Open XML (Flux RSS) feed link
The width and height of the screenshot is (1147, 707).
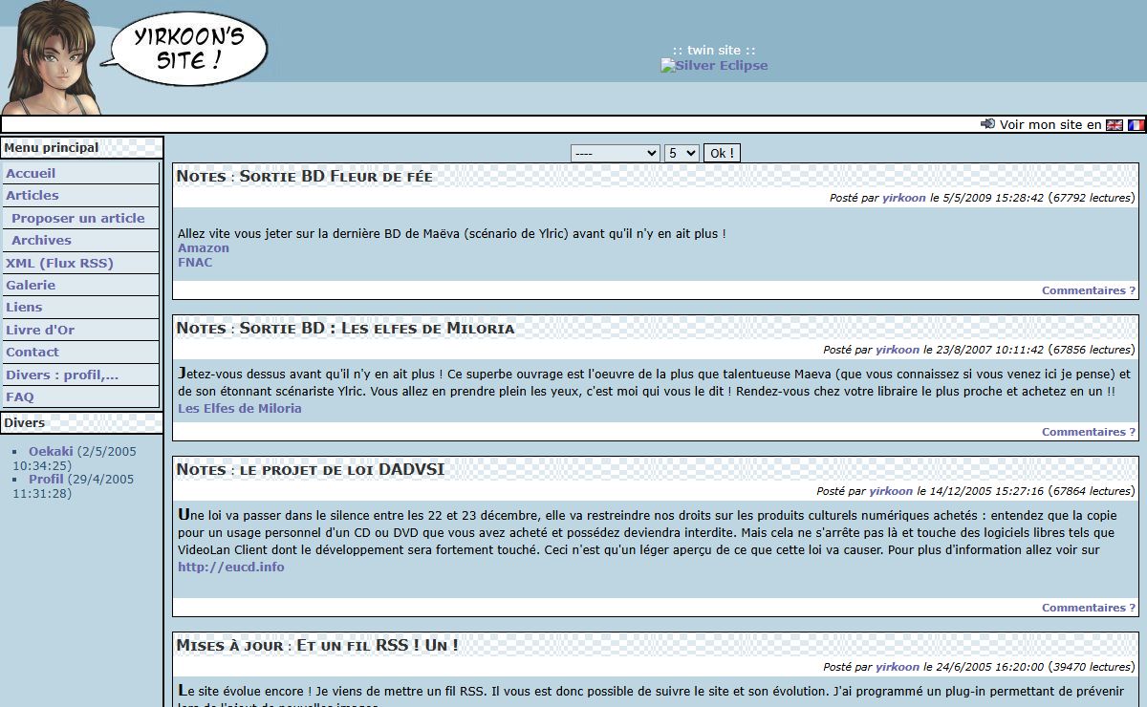pos(59,263)
